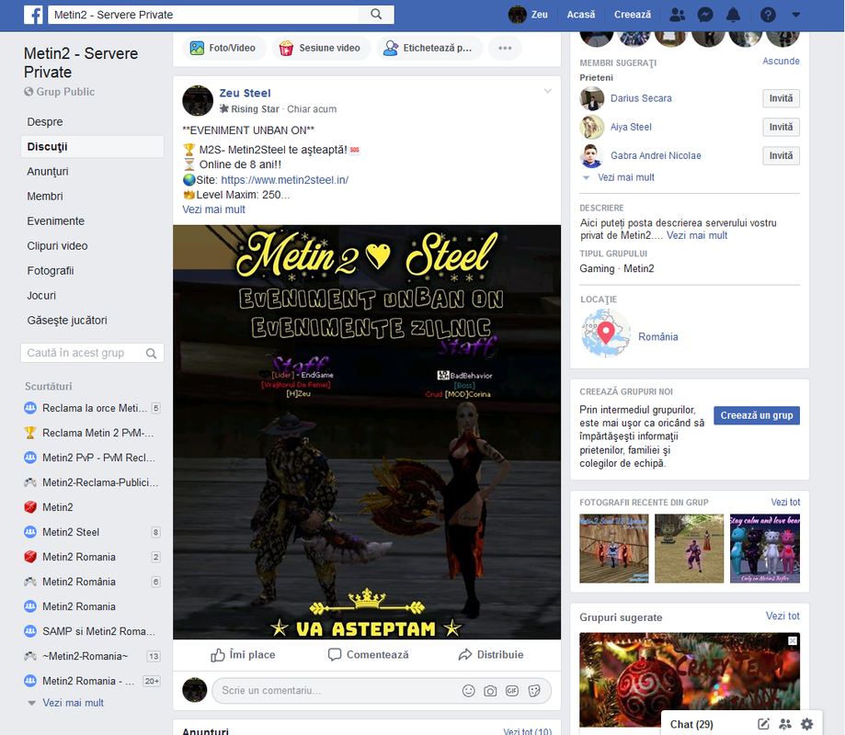
Task: Open chat settings gear icon
Action: pos(806,724)
